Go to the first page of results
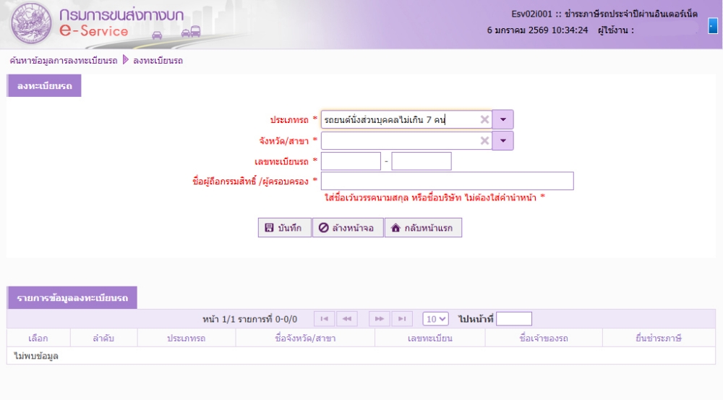Image resolution: width=723 pixels, height=400 pixels. (x=325, y=319)
